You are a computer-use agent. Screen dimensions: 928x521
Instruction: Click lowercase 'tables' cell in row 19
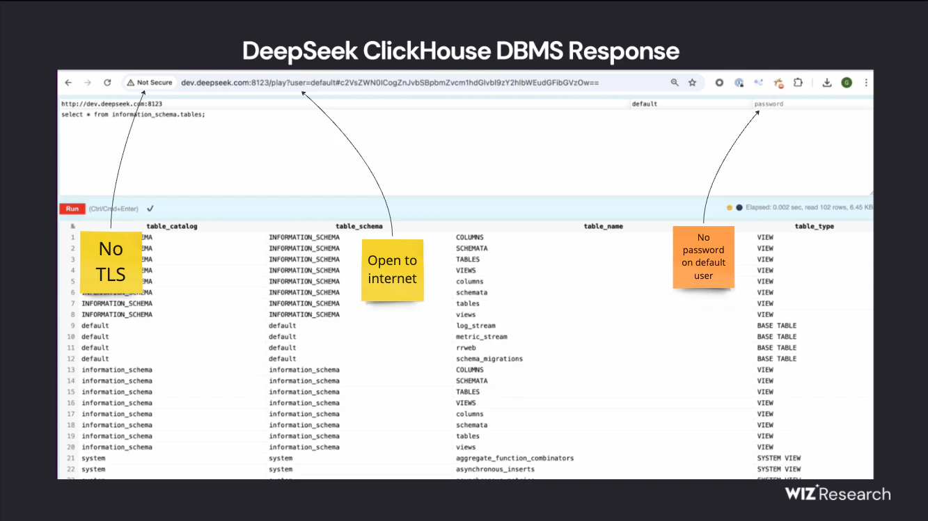click(468, 436)
